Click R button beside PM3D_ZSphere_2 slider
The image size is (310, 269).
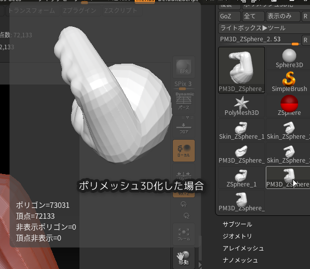coord(306,40)
